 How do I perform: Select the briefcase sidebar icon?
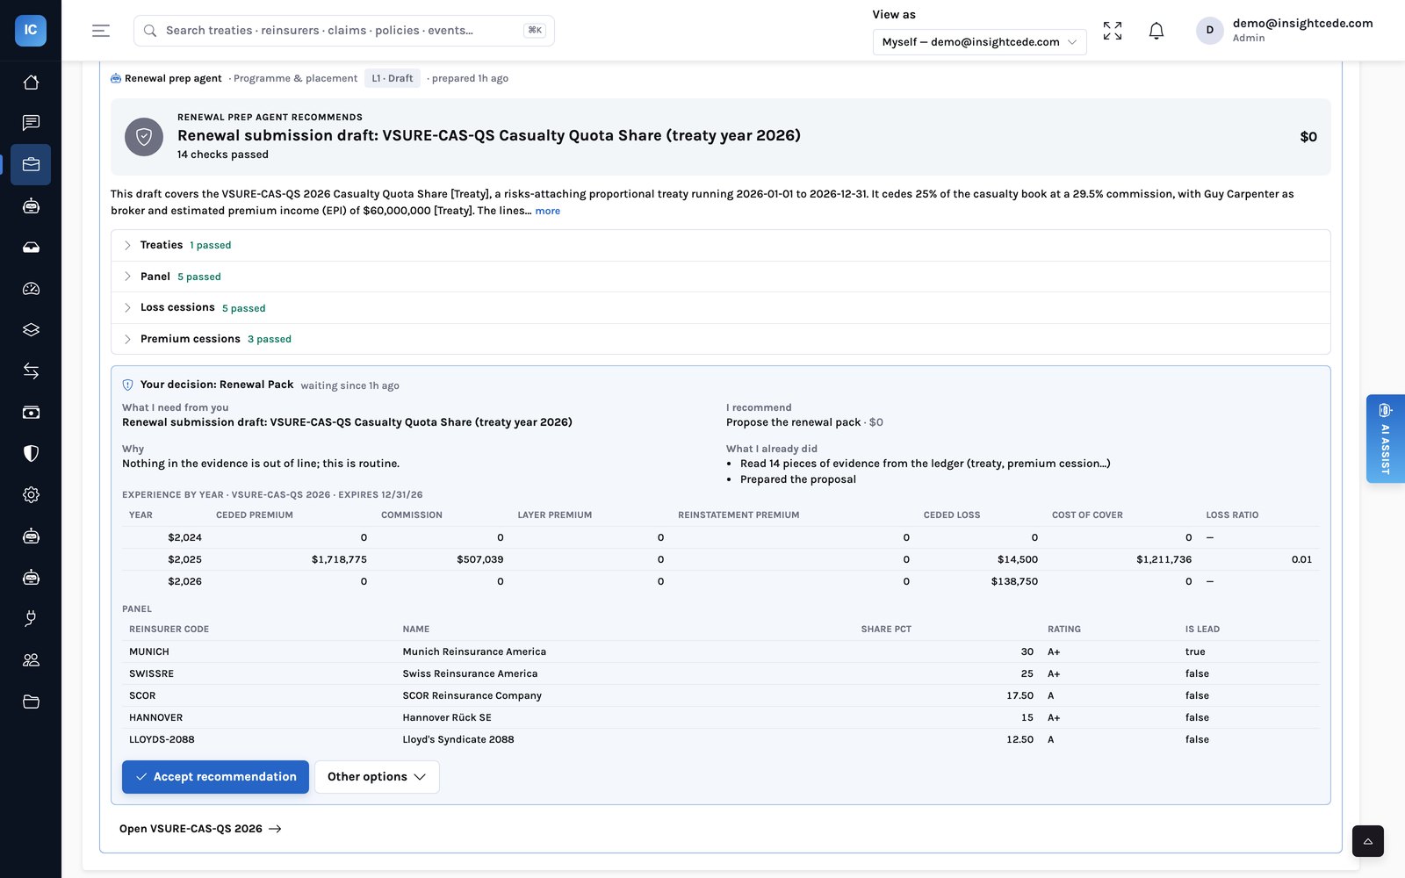(x=31, y=164)
